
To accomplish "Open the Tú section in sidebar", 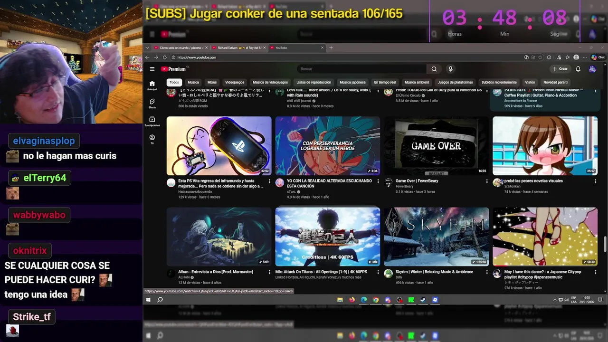I will [x=152, y=139].
